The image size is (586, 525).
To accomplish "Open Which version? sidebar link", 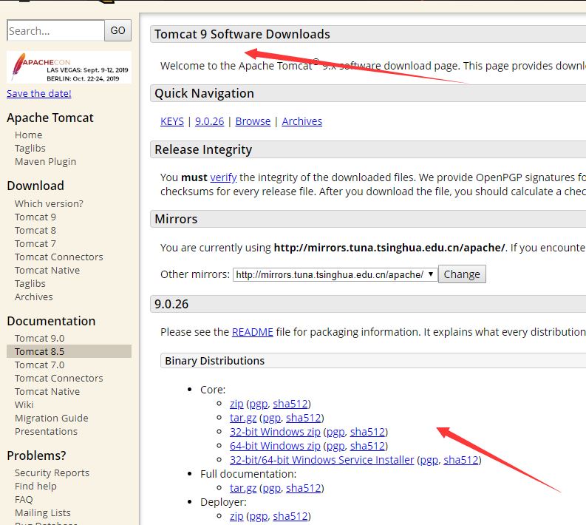I will coord(49,204).
